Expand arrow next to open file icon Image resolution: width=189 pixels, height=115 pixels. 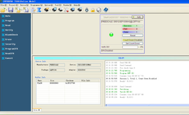click(7, 10)
